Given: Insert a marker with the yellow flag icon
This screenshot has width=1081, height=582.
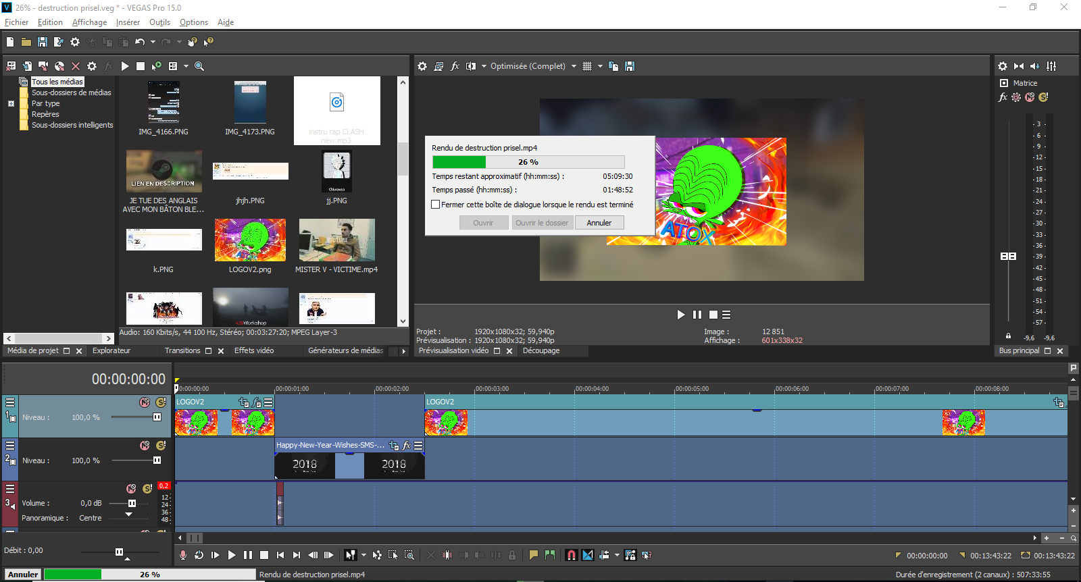Looking at the screenshot, I should [533, 555].
